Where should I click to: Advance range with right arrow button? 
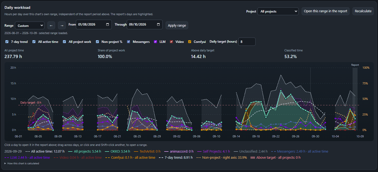62,25
